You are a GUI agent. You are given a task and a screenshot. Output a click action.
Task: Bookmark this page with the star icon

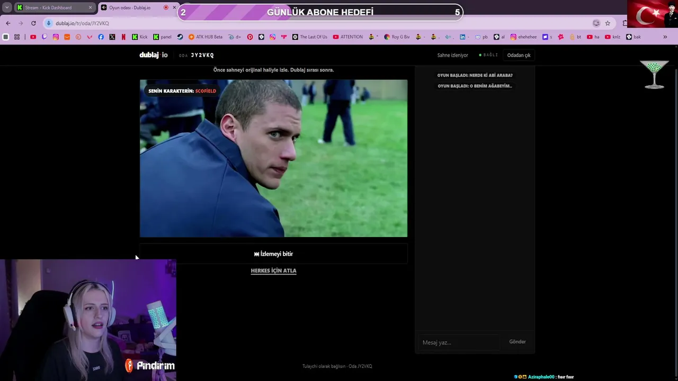[x=608, y=23]
